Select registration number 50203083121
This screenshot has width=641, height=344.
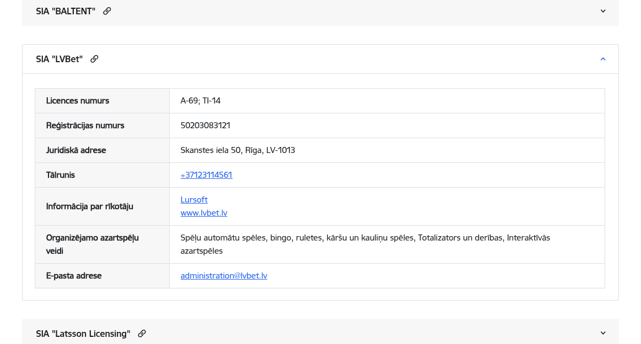tap(205, 125)
